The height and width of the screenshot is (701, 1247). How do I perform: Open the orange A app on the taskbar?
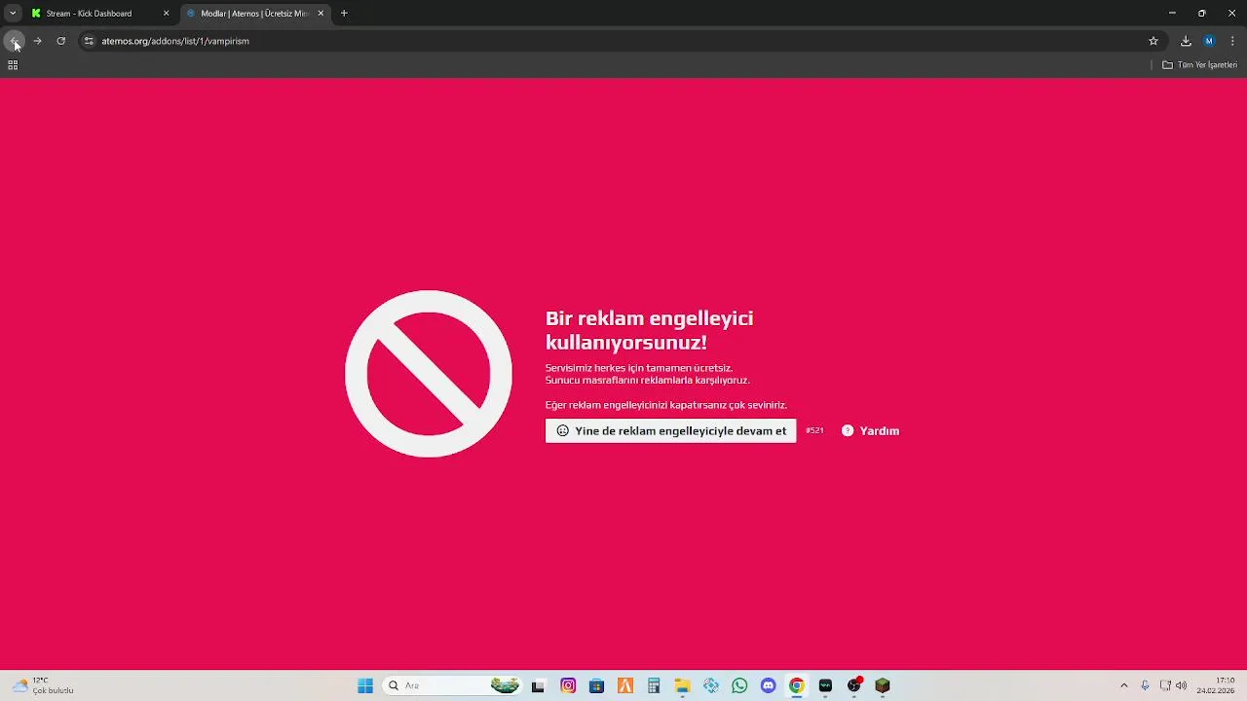tap(625, 685)
